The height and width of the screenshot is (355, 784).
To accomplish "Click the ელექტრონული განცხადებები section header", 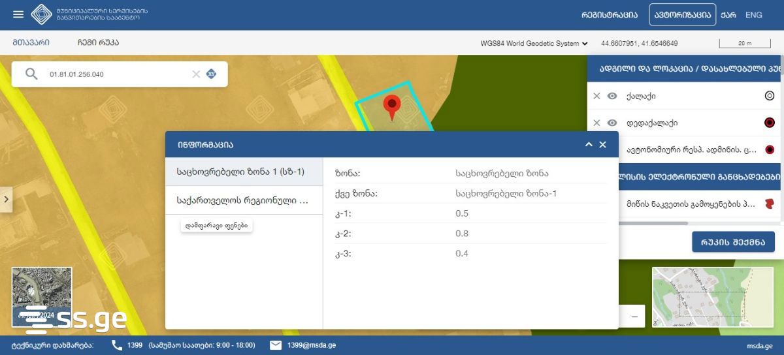I will (685, 176).
